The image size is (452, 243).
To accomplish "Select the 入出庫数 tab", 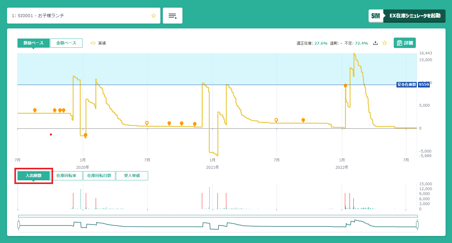I will (33, 176).
